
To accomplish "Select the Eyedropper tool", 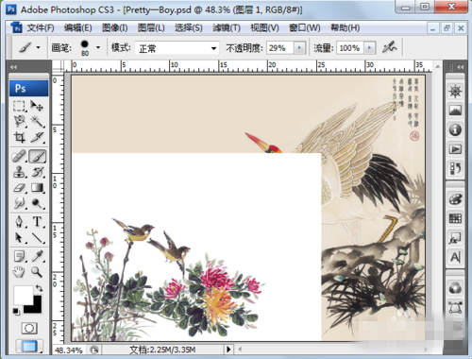I will [37, 256].
